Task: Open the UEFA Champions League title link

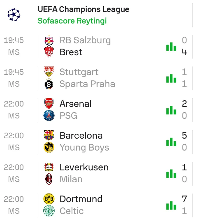Action: click(x=83, y=9)
